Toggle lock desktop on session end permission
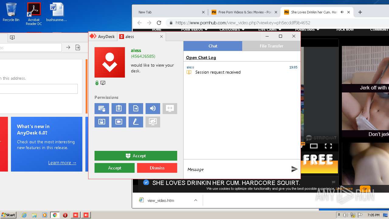 [x=102, y=122]
